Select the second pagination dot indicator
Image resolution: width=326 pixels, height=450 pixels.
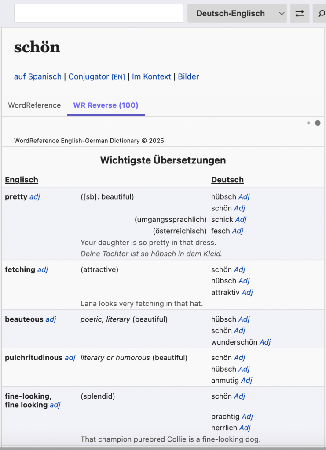point(318,123)
